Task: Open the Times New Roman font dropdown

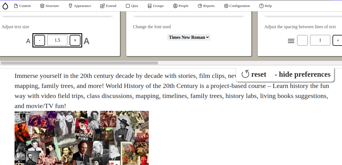Action: [x=189, y=37]
